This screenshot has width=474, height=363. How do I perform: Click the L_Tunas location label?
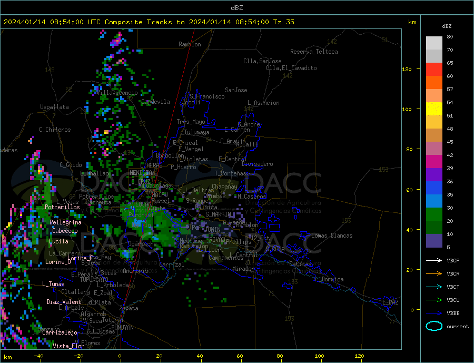click(x=54, y=284)
